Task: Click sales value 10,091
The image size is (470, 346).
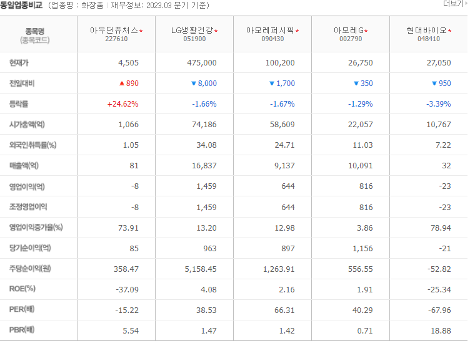Action: click(360, 166)
